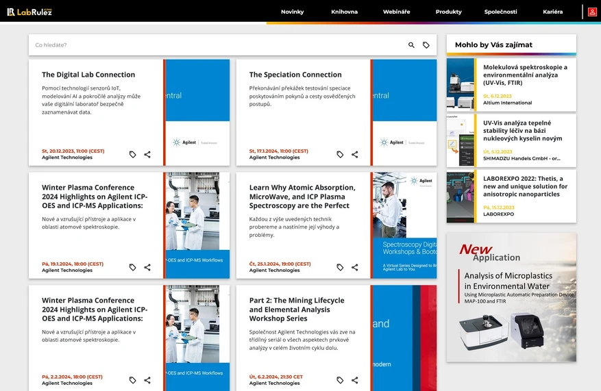Open the Společnosti menu

click(500, 12)
